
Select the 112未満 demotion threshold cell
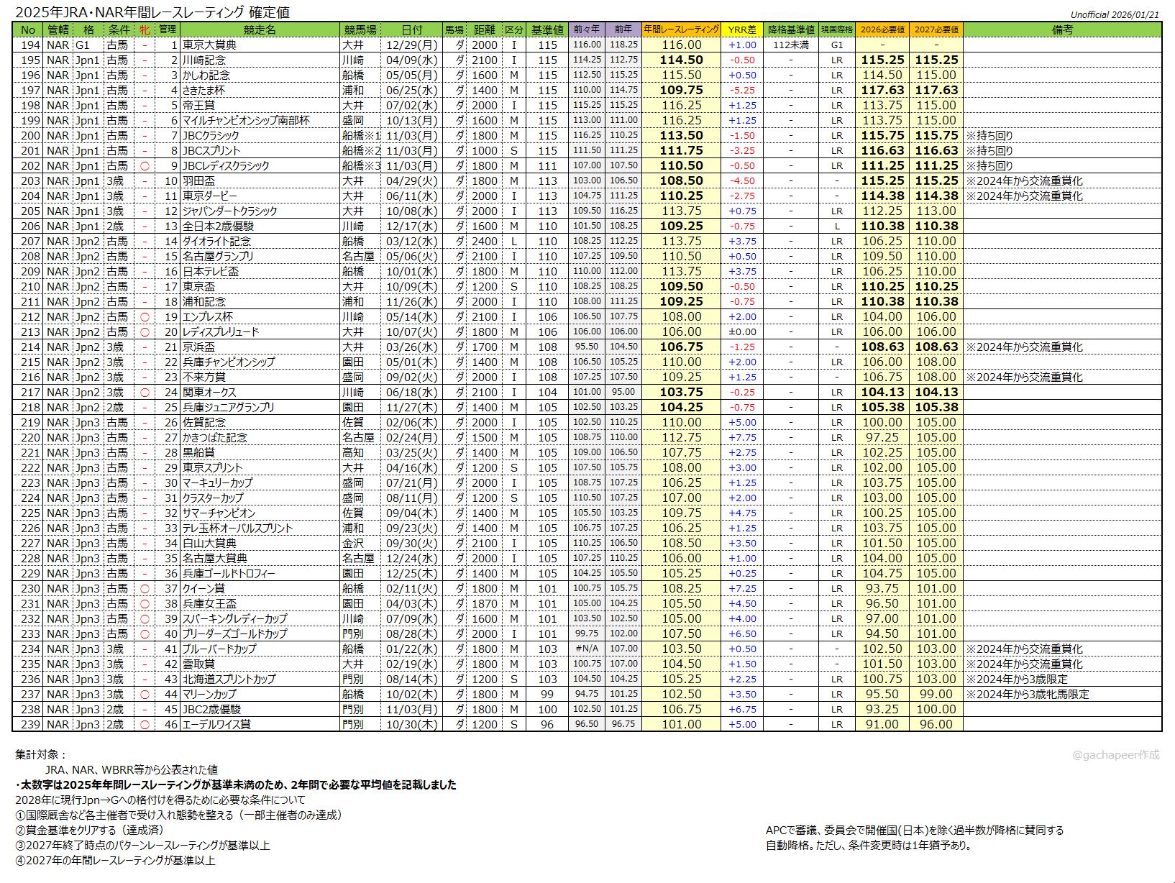tap(790, 45)
